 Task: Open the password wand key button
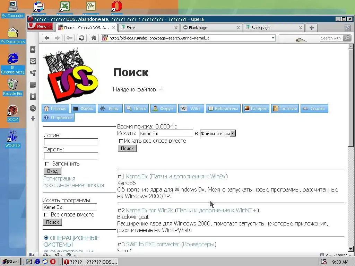pyautogui.click(x=69, y=38)
